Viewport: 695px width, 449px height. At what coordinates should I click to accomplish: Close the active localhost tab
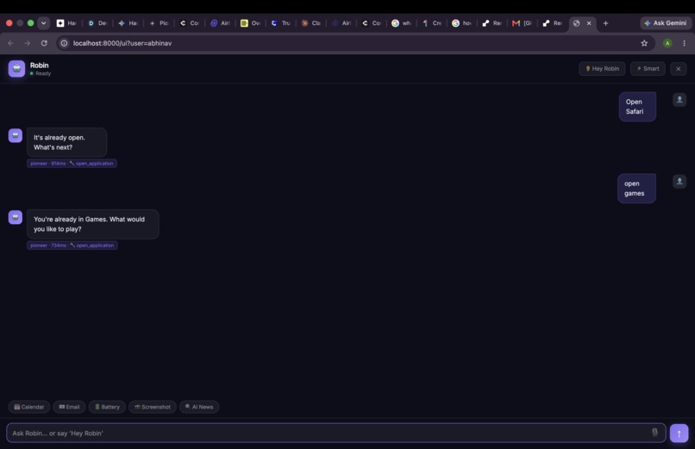point(589,23)
